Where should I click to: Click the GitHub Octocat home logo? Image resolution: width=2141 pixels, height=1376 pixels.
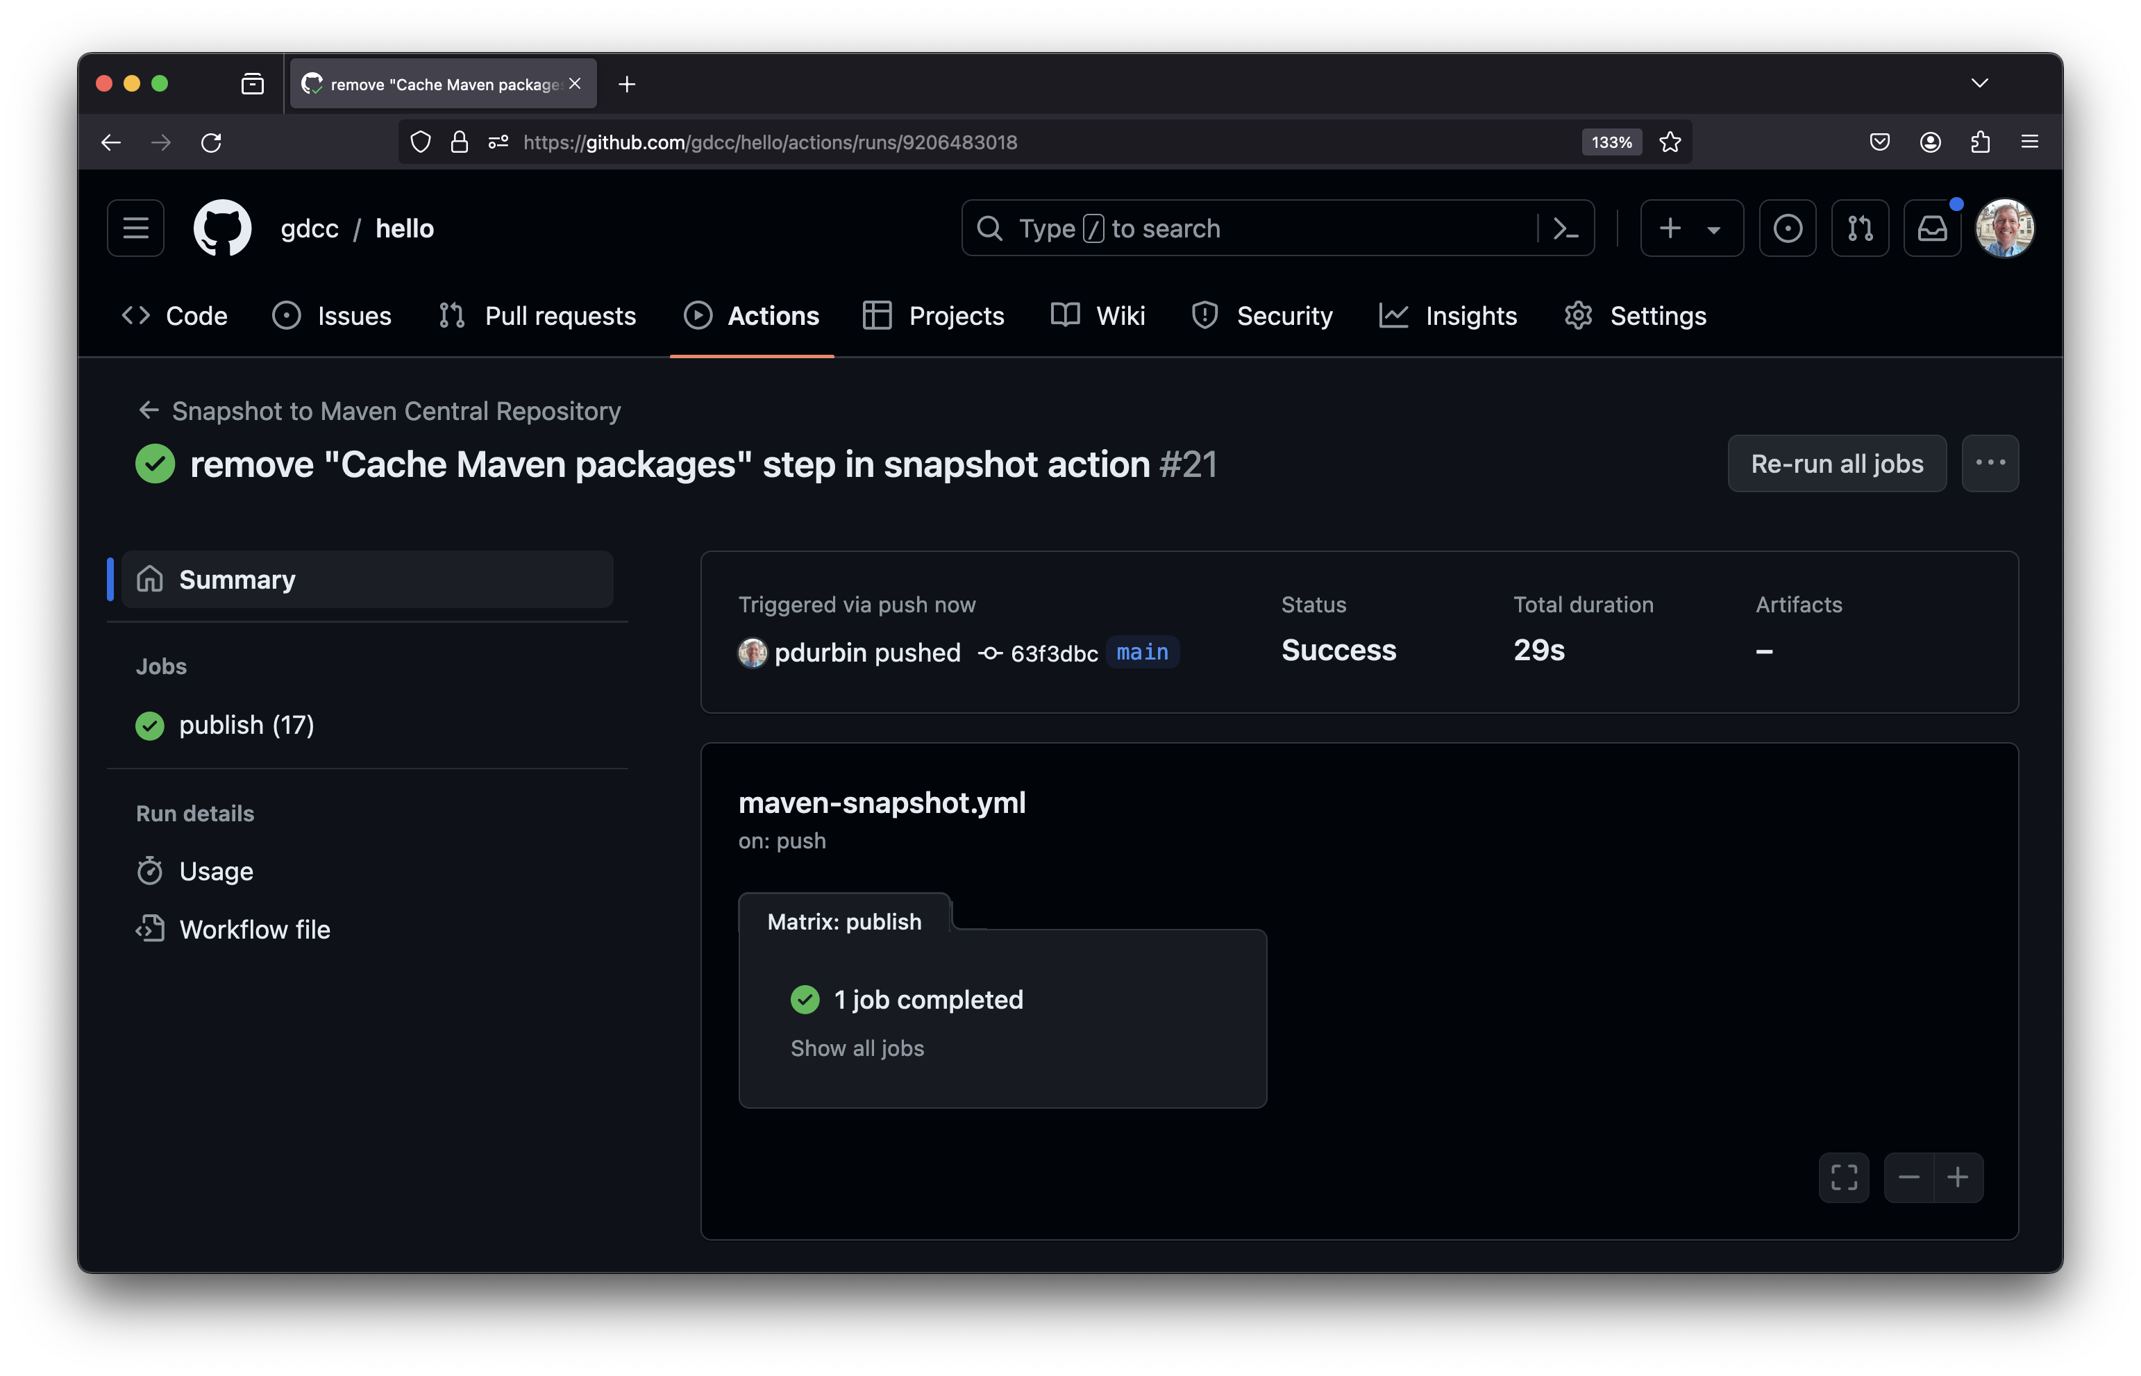point(221,228)
